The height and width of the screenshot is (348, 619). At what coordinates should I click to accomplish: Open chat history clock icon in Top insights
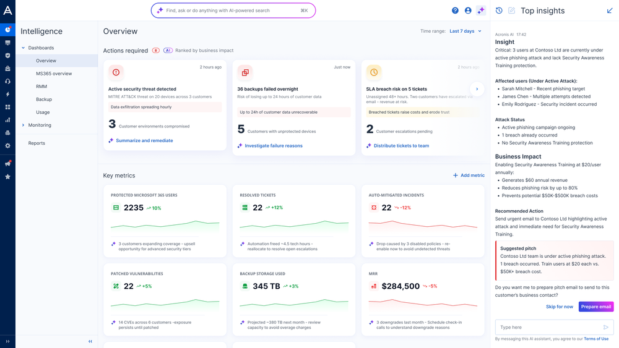click(x=499, y=11)
